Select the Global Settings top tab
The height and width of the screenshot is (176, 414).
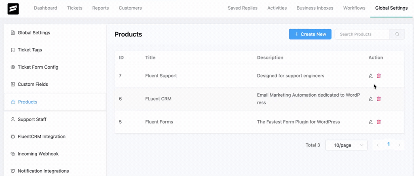pyautogui.click(x=391, y=8)
